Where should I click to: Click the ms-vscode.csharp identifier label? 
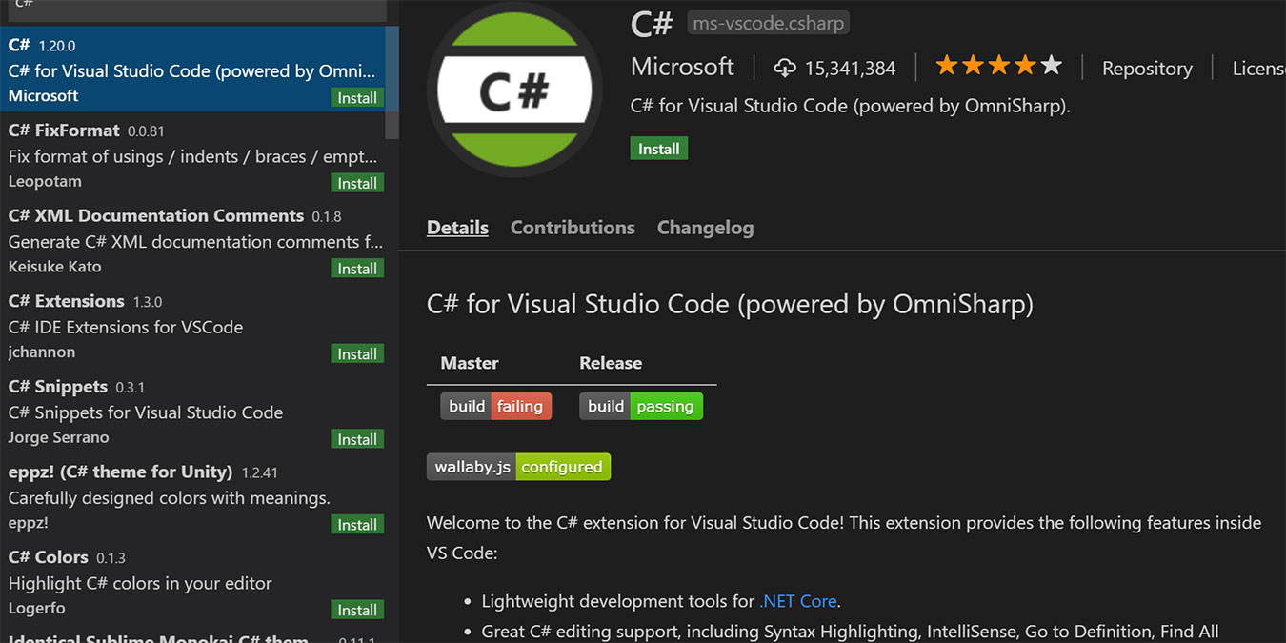pos(768,23)
